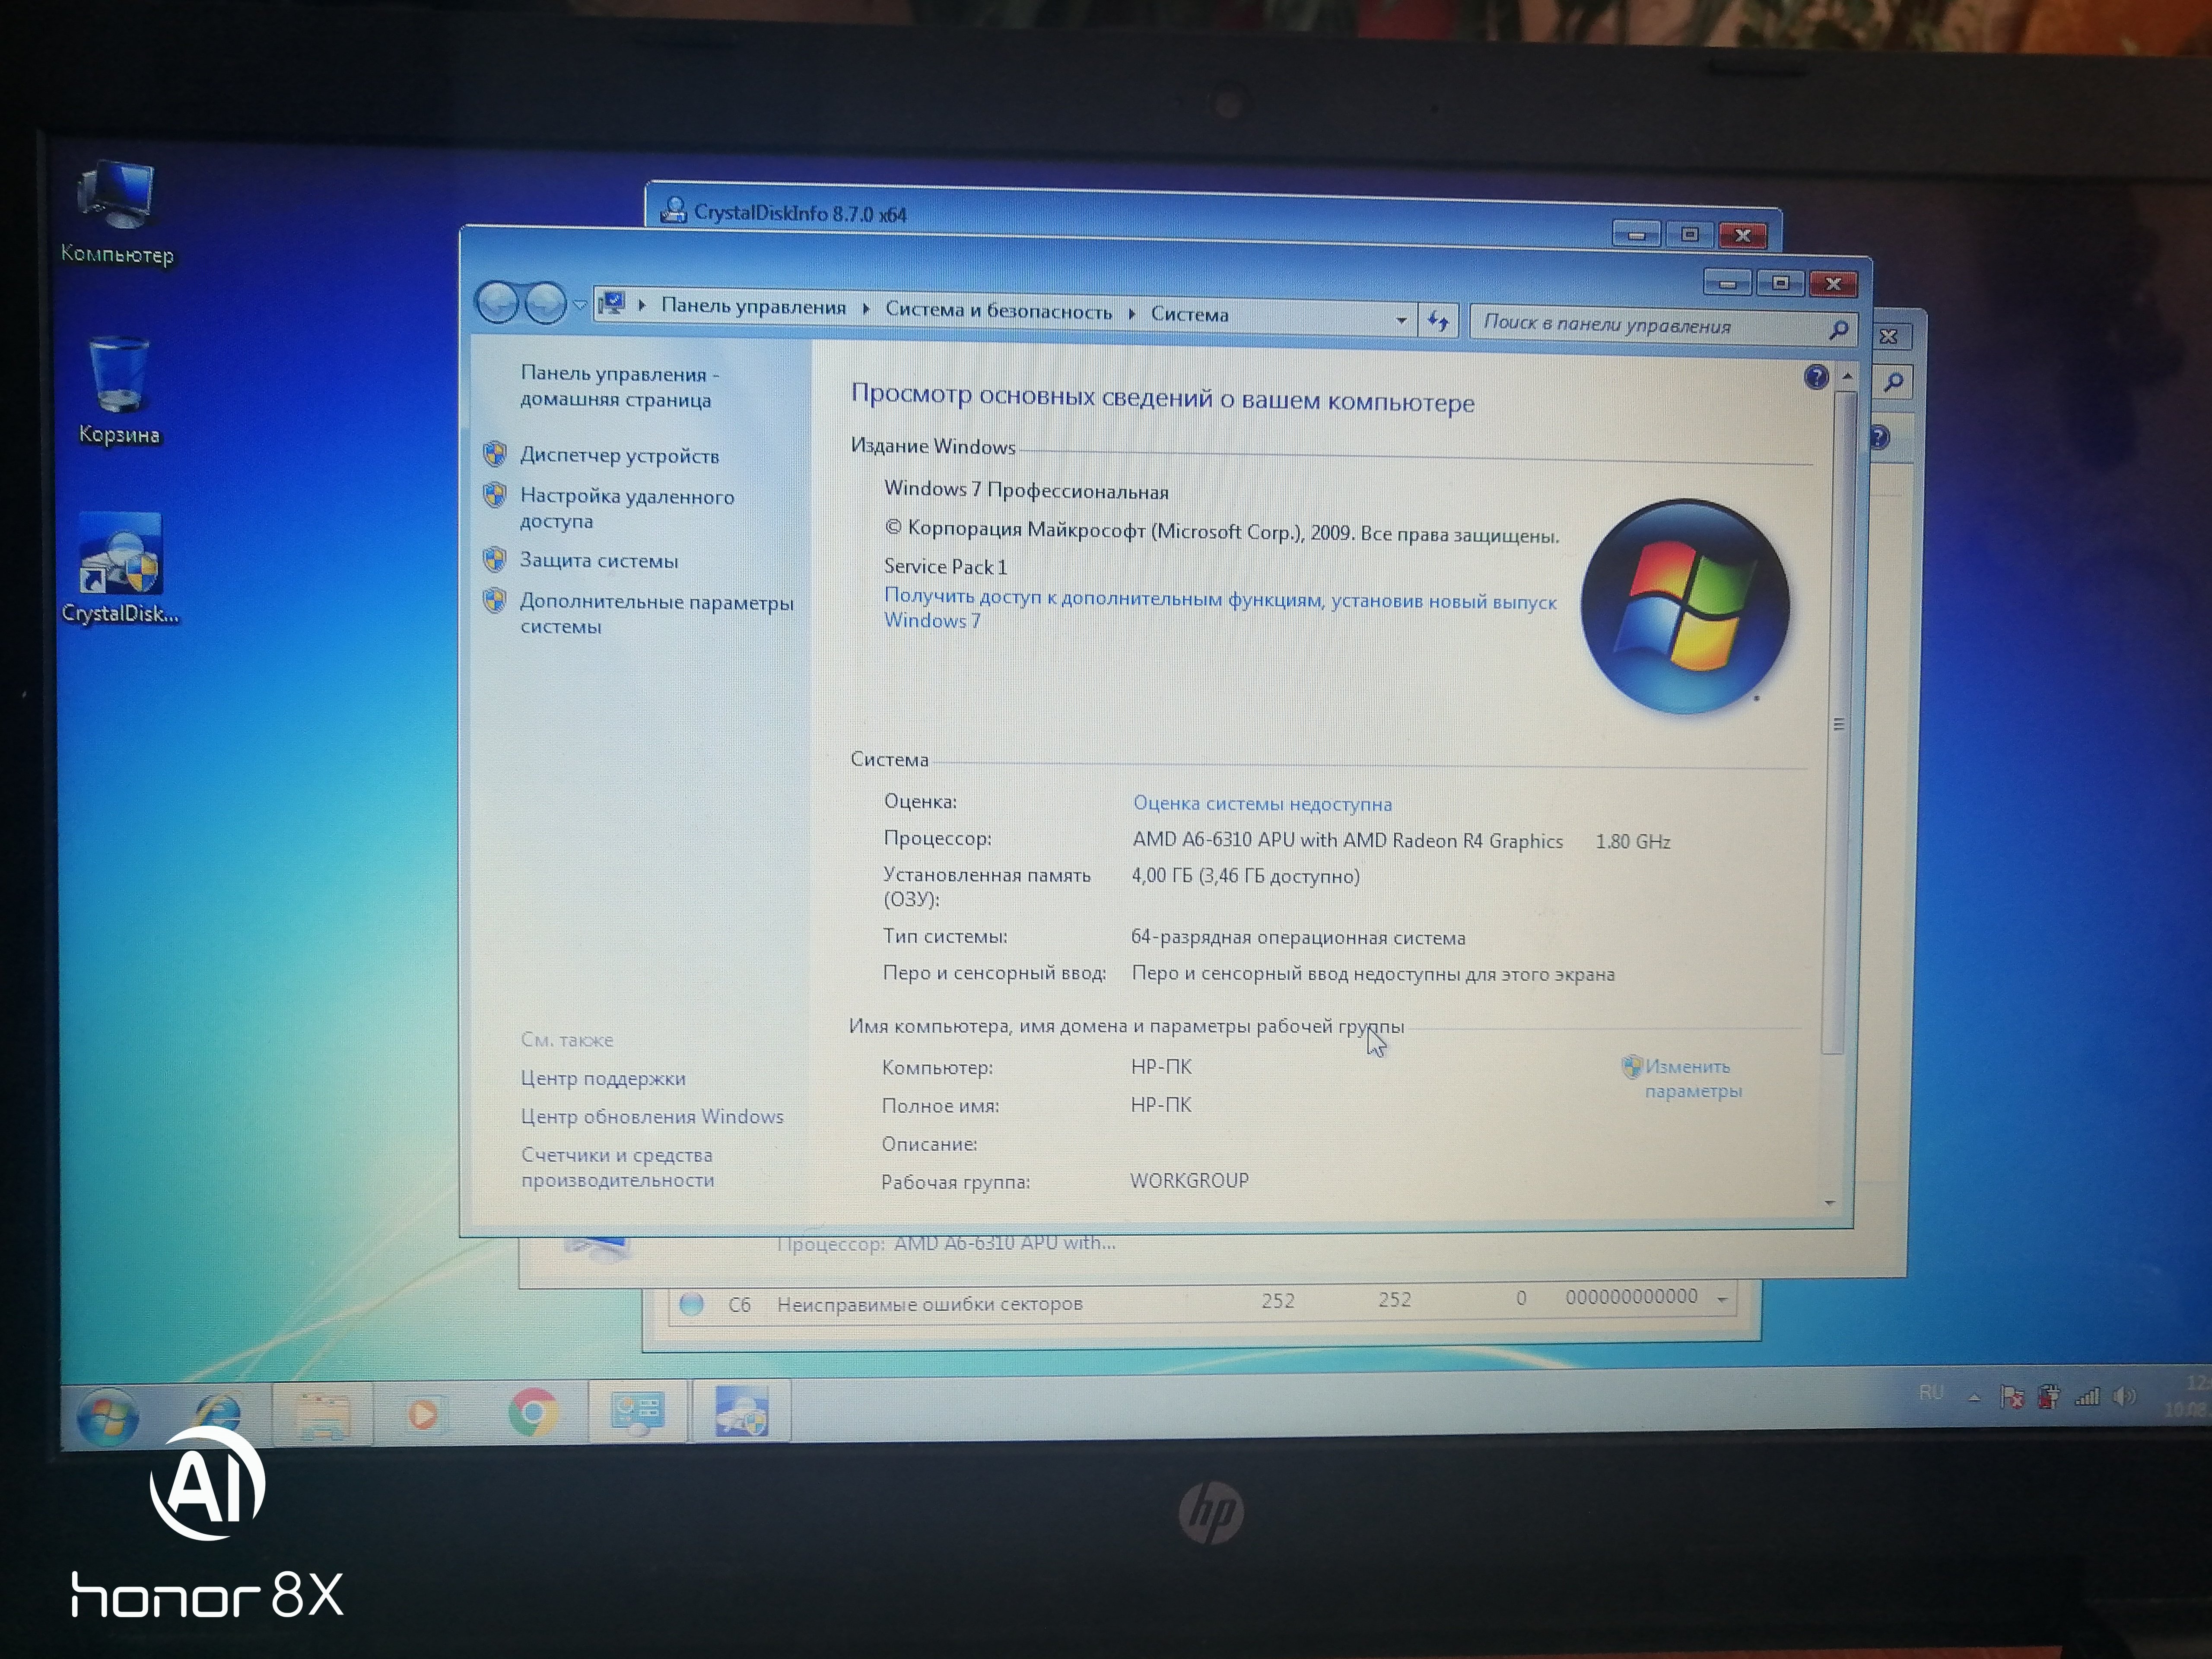Viewport: 2212px width, 1659px height.
Task: Maximize the Система control panel window
Action: tap(1780, 283)
